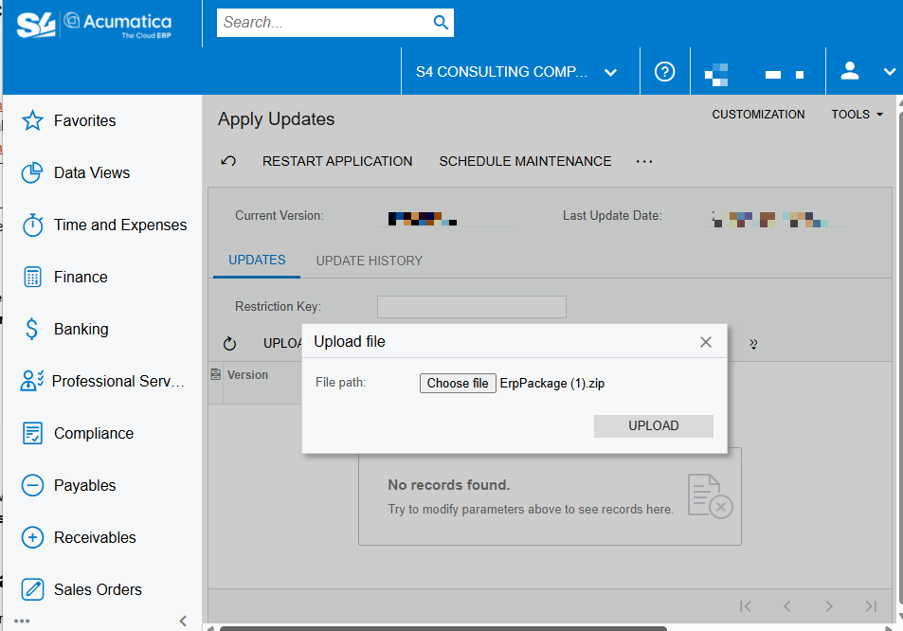The height and width of the screenshot is (631, 903).
Task: Switch to the Update History tab
Action: pos(369,261)
